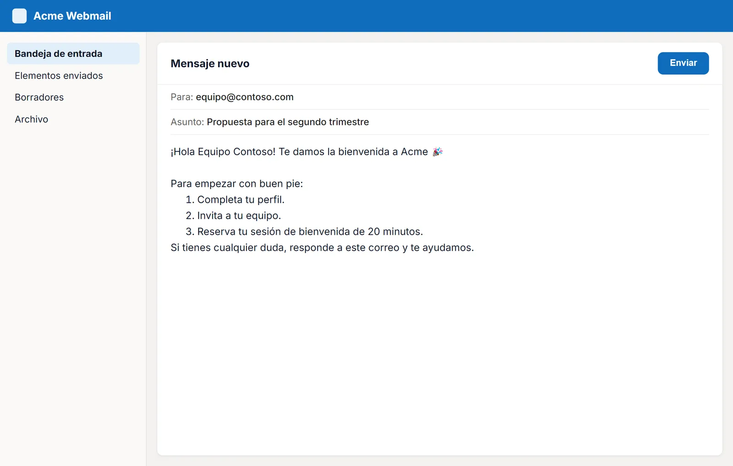Send the message with Enviar
The height and width of the screenshot is (466, 733).
coord(683,63)
